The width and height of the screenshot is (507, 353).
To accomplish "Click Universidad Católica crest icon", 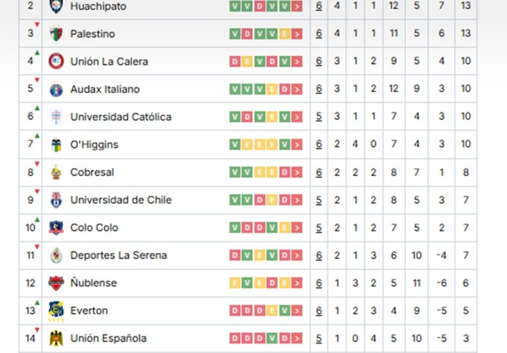I will point(56,117).
